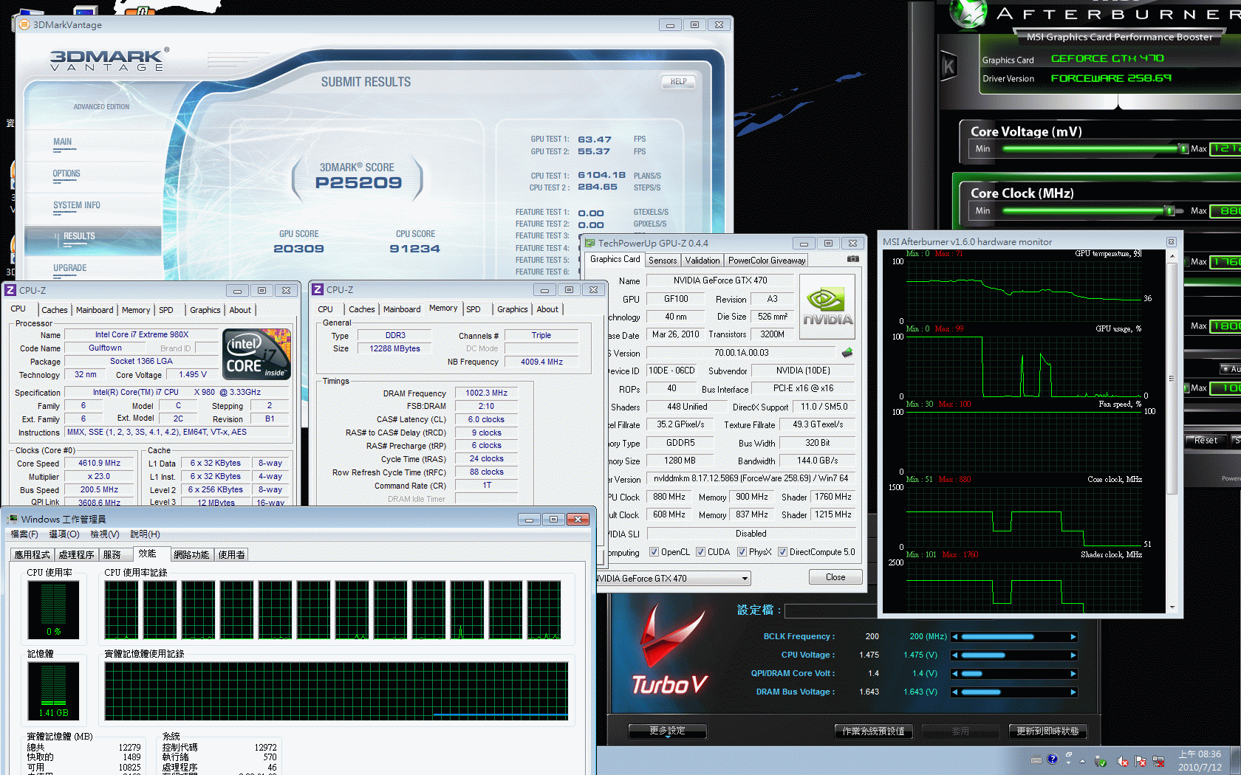Open the Graphics tab in left CPU-Z
Screen dimensions: 1241x775
coord(205,310)
